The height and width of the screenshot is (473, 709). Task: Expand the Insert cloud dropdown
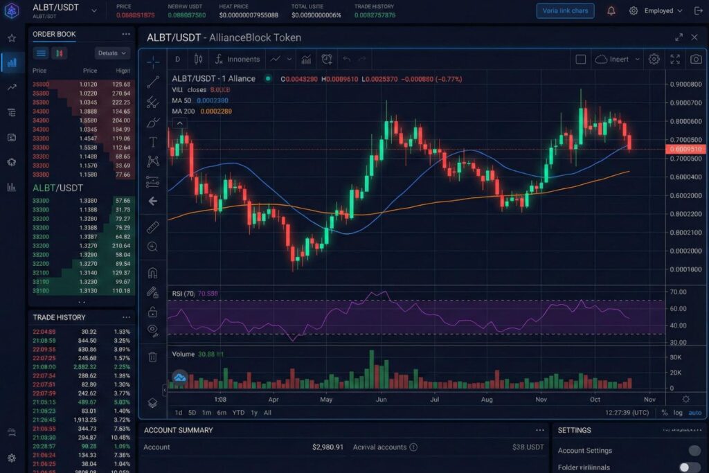[x=637, y=60]
